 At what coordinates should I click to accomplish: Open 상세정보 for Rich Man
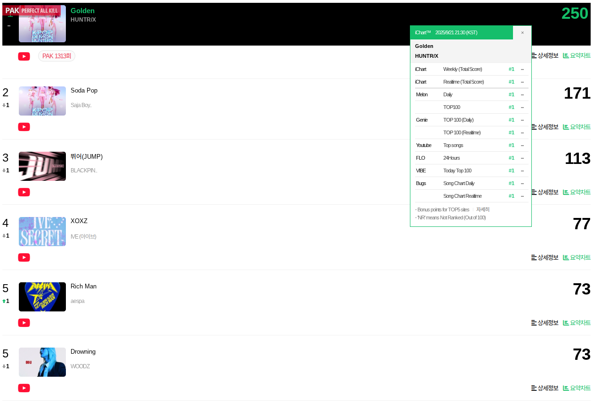(x=545, y=323)
